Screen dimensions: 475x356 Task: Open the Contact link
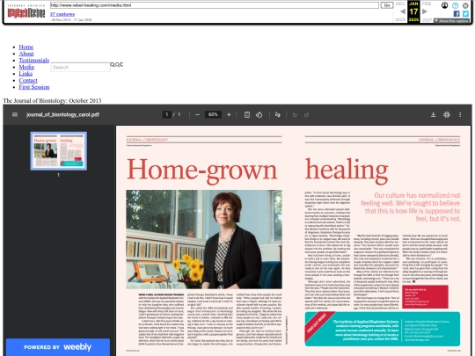click(x=28, y=80)
